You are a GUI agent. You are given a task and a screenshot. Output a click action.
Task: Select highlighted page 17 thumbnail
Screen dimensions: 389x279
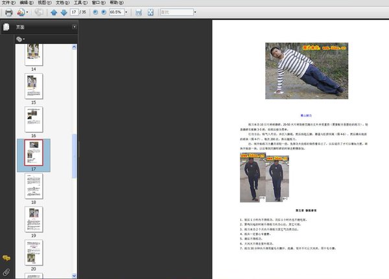(x=34, y=153)
